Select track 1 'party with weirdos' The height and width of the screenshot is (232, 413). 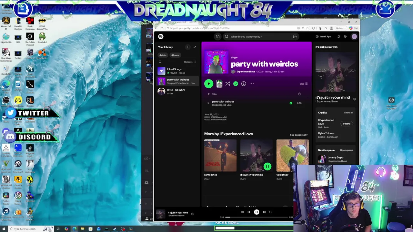257,103
